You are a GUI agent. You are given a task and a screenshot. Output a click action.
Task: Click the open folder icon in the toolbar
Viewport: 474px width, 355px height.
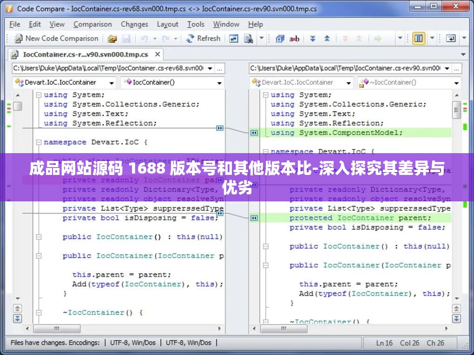112,39
